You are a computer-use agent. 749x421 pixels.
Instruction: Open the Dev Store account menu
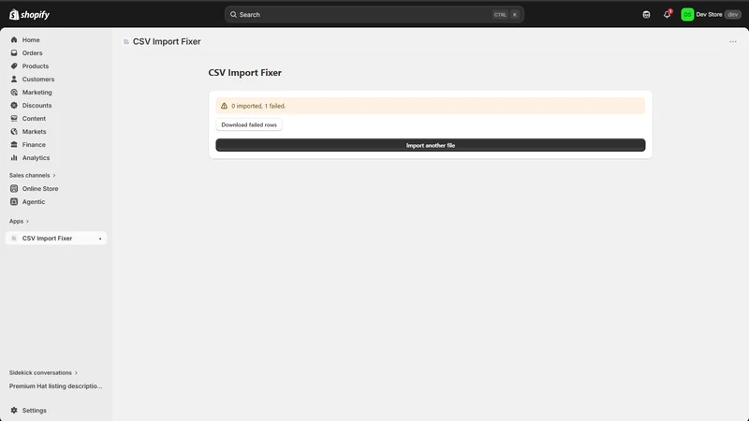pos(711,15)
